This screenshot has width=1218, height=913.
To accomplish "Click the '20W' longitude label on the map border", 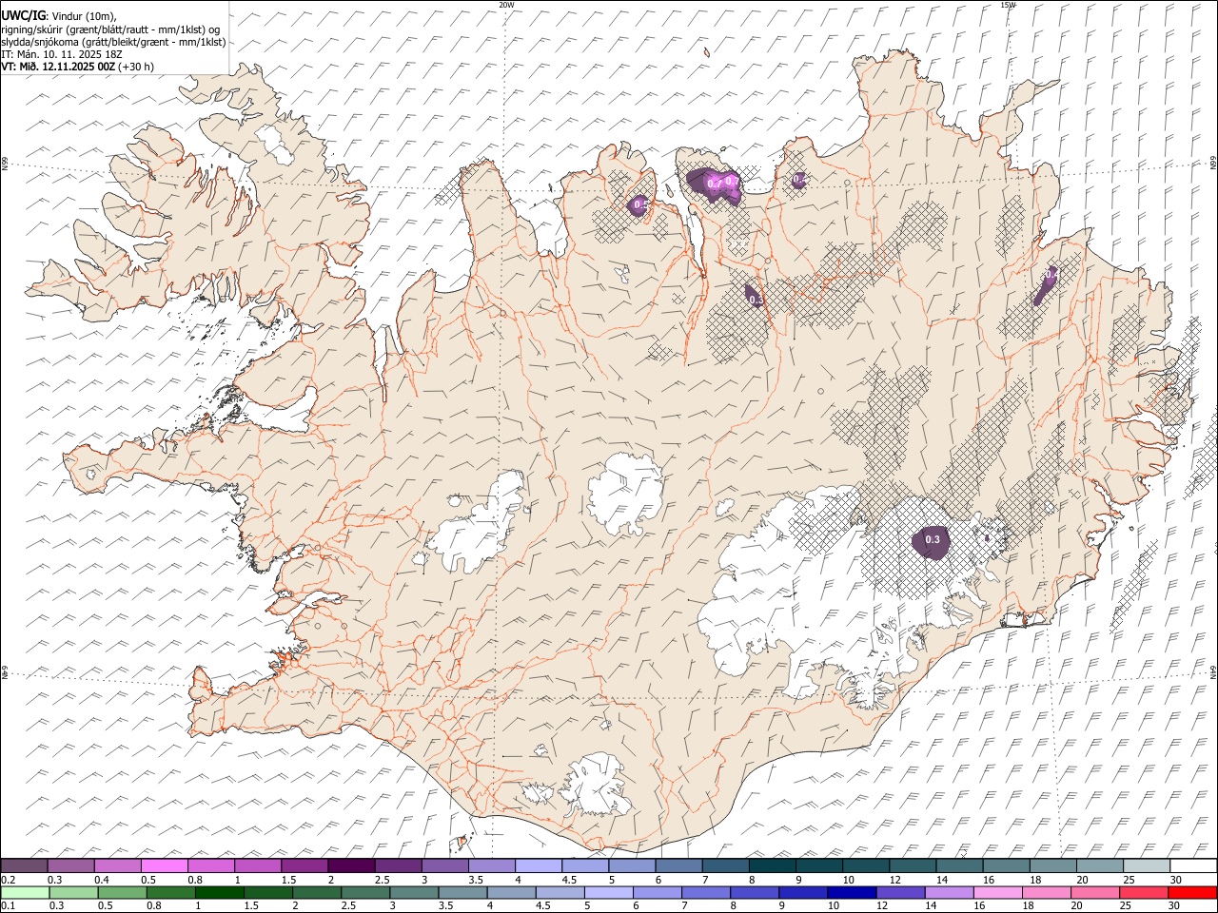I will point(506,5).
